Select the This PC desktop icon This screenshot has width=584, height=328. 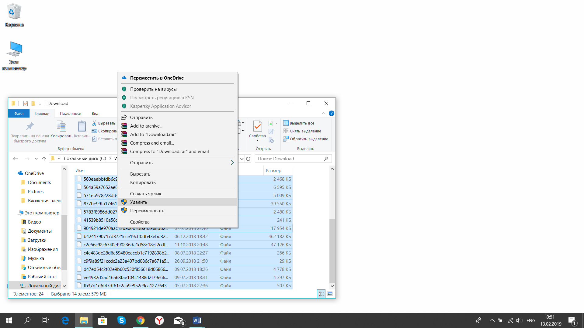pyautogui.click(x=14, y=56)
